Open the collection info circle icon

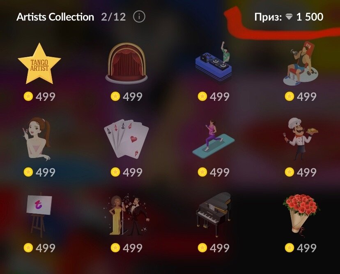(139, 17)
